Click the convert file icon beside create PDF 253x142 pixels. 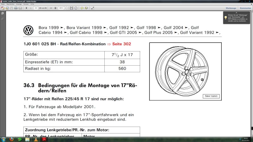coord(7,8)
